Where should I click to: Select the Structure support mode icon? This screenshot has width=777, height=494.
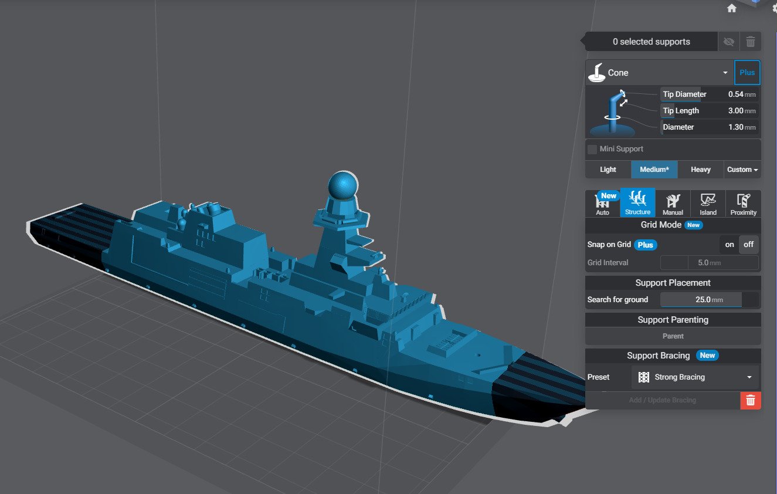point(637,203)
